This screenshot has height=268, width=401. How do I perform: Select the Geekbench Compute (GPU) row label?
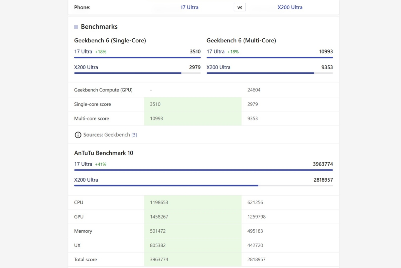coord(103,90)
